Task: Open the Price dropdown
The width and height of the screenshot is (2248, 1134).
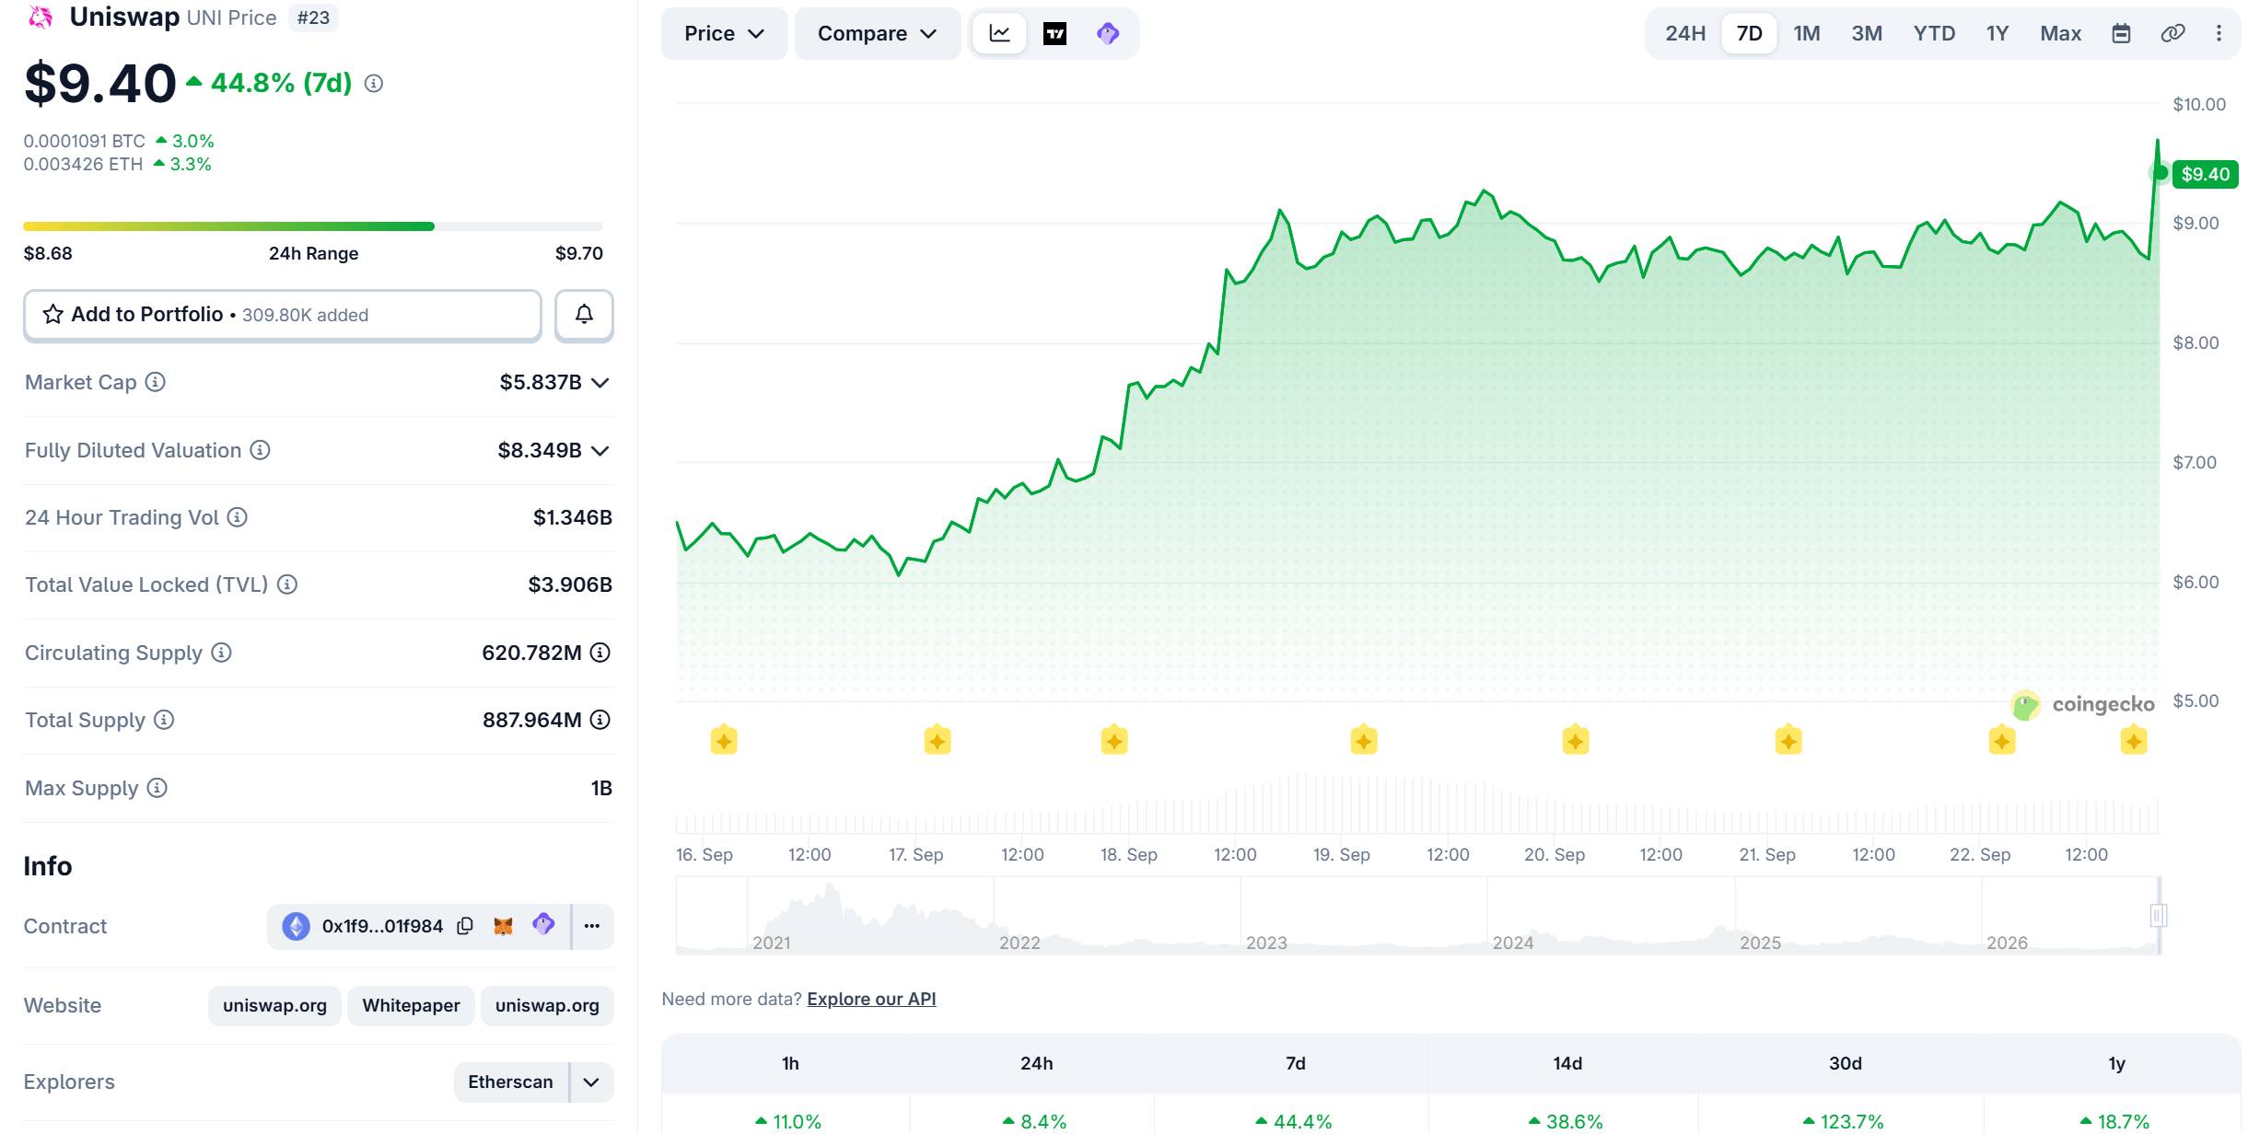Action: tap(724, 34)
